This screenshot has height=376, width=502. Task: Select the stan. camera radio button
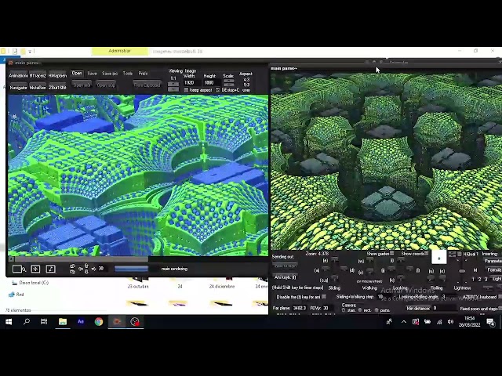point(344,310)
